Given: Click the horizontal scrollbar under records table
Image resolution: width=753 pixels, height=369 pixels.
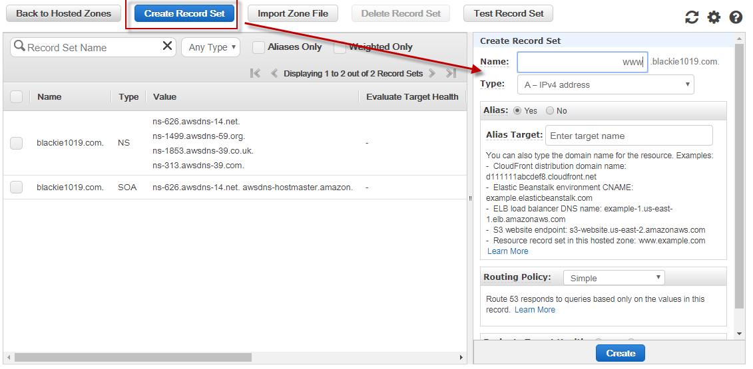Looking at the screenshot, I should coord(133,358).
